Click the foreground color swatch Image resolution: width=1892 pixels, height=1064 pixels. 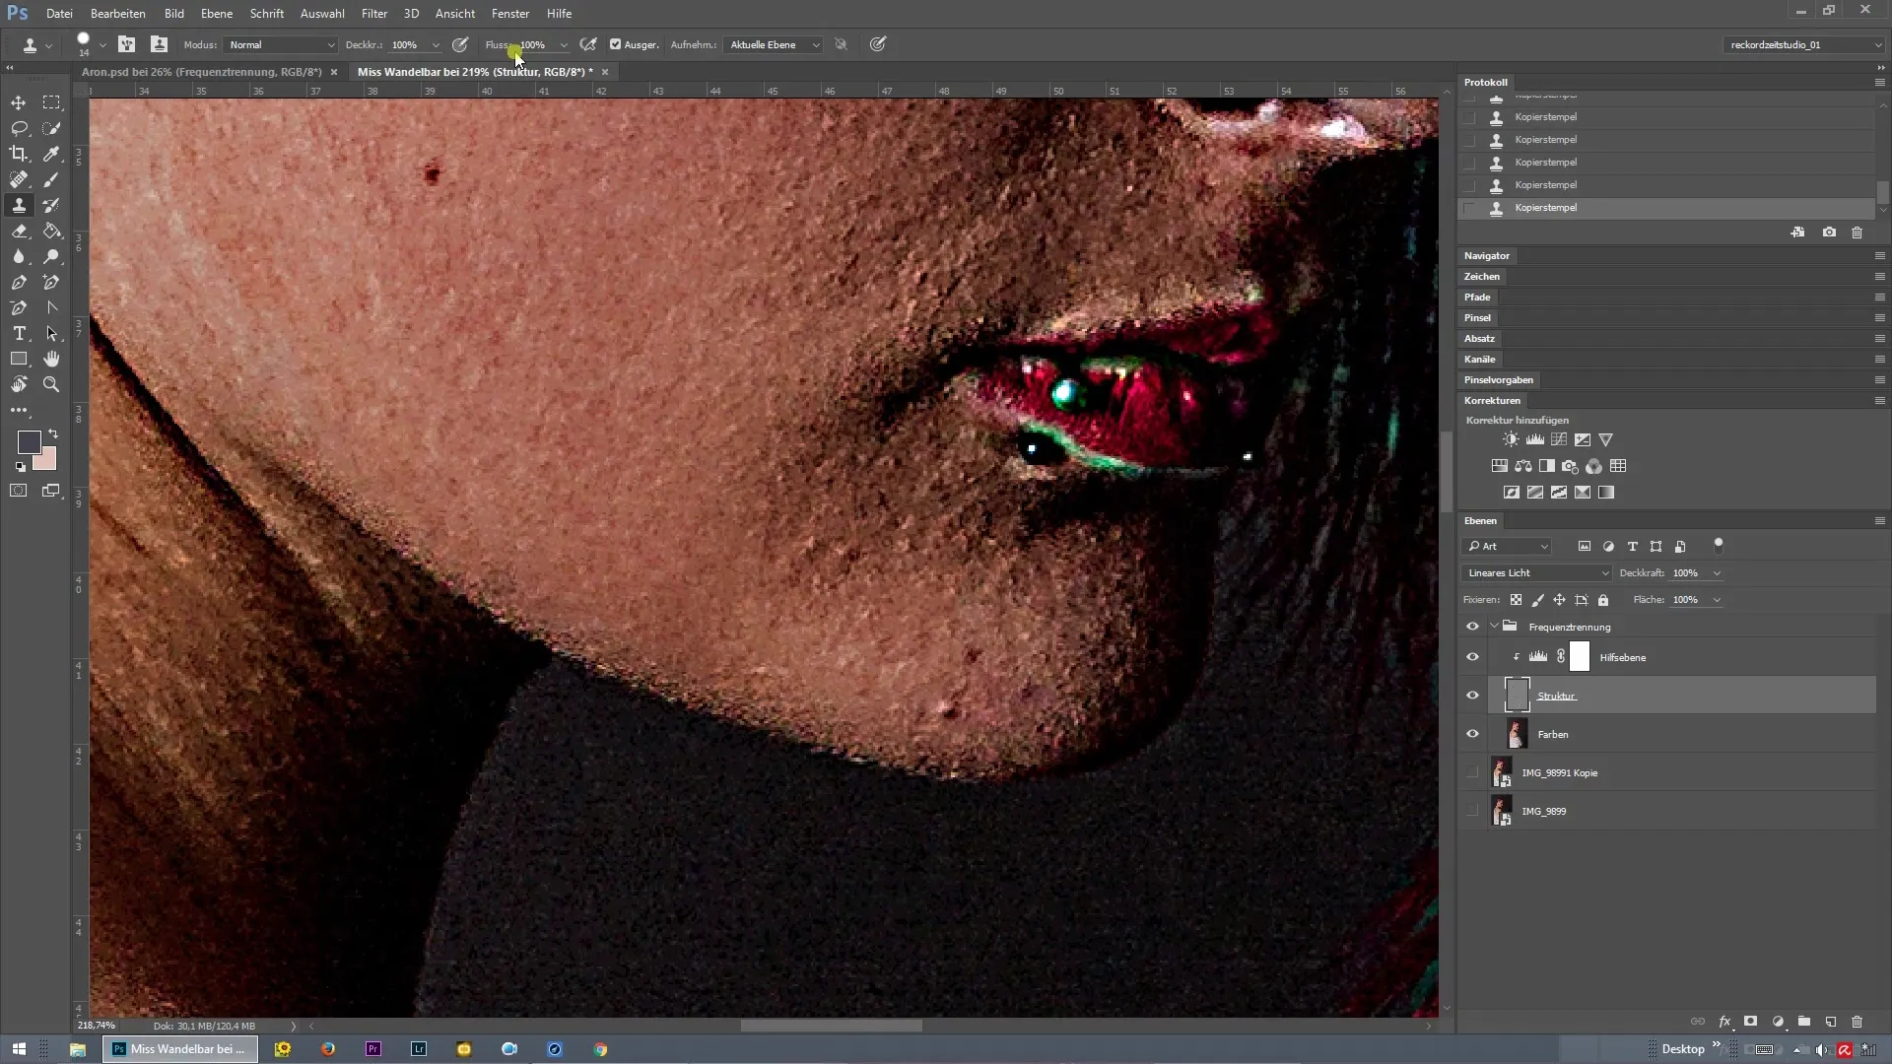point(29,442)
